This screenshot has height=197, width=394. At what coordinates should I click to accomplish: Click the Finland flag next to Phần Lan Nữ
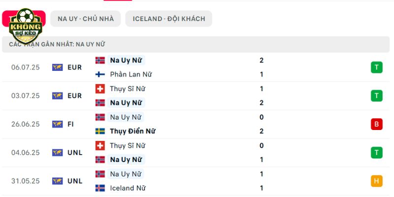pos(100,74)
